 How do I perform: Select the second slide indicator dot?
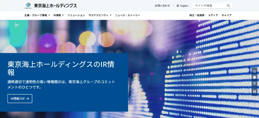(254, 77)
